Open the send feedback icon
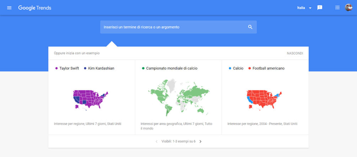This screenshot has width=357, height=157. pyautogui.click(x=320, y=8)
